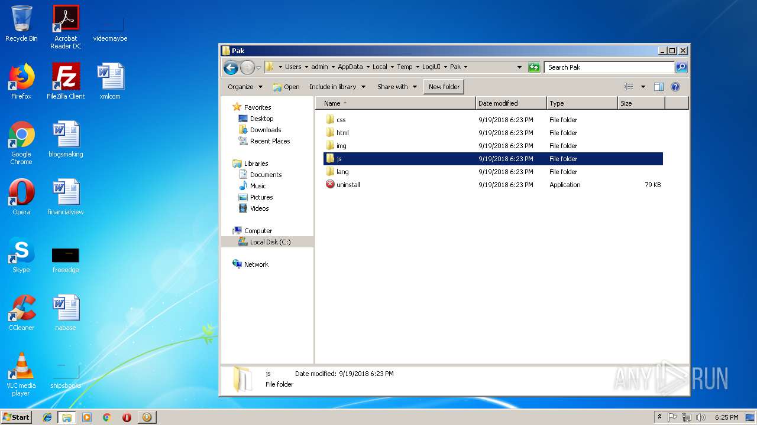Open the address bar history dropdown
This screenshot has width=757, height=425.
519,67
